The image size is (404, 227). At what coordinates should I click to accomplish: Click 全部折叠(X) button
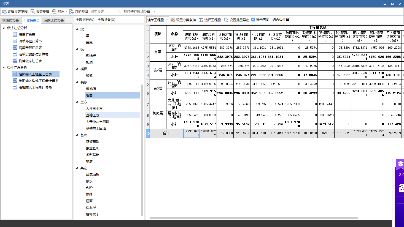point(106,20)
